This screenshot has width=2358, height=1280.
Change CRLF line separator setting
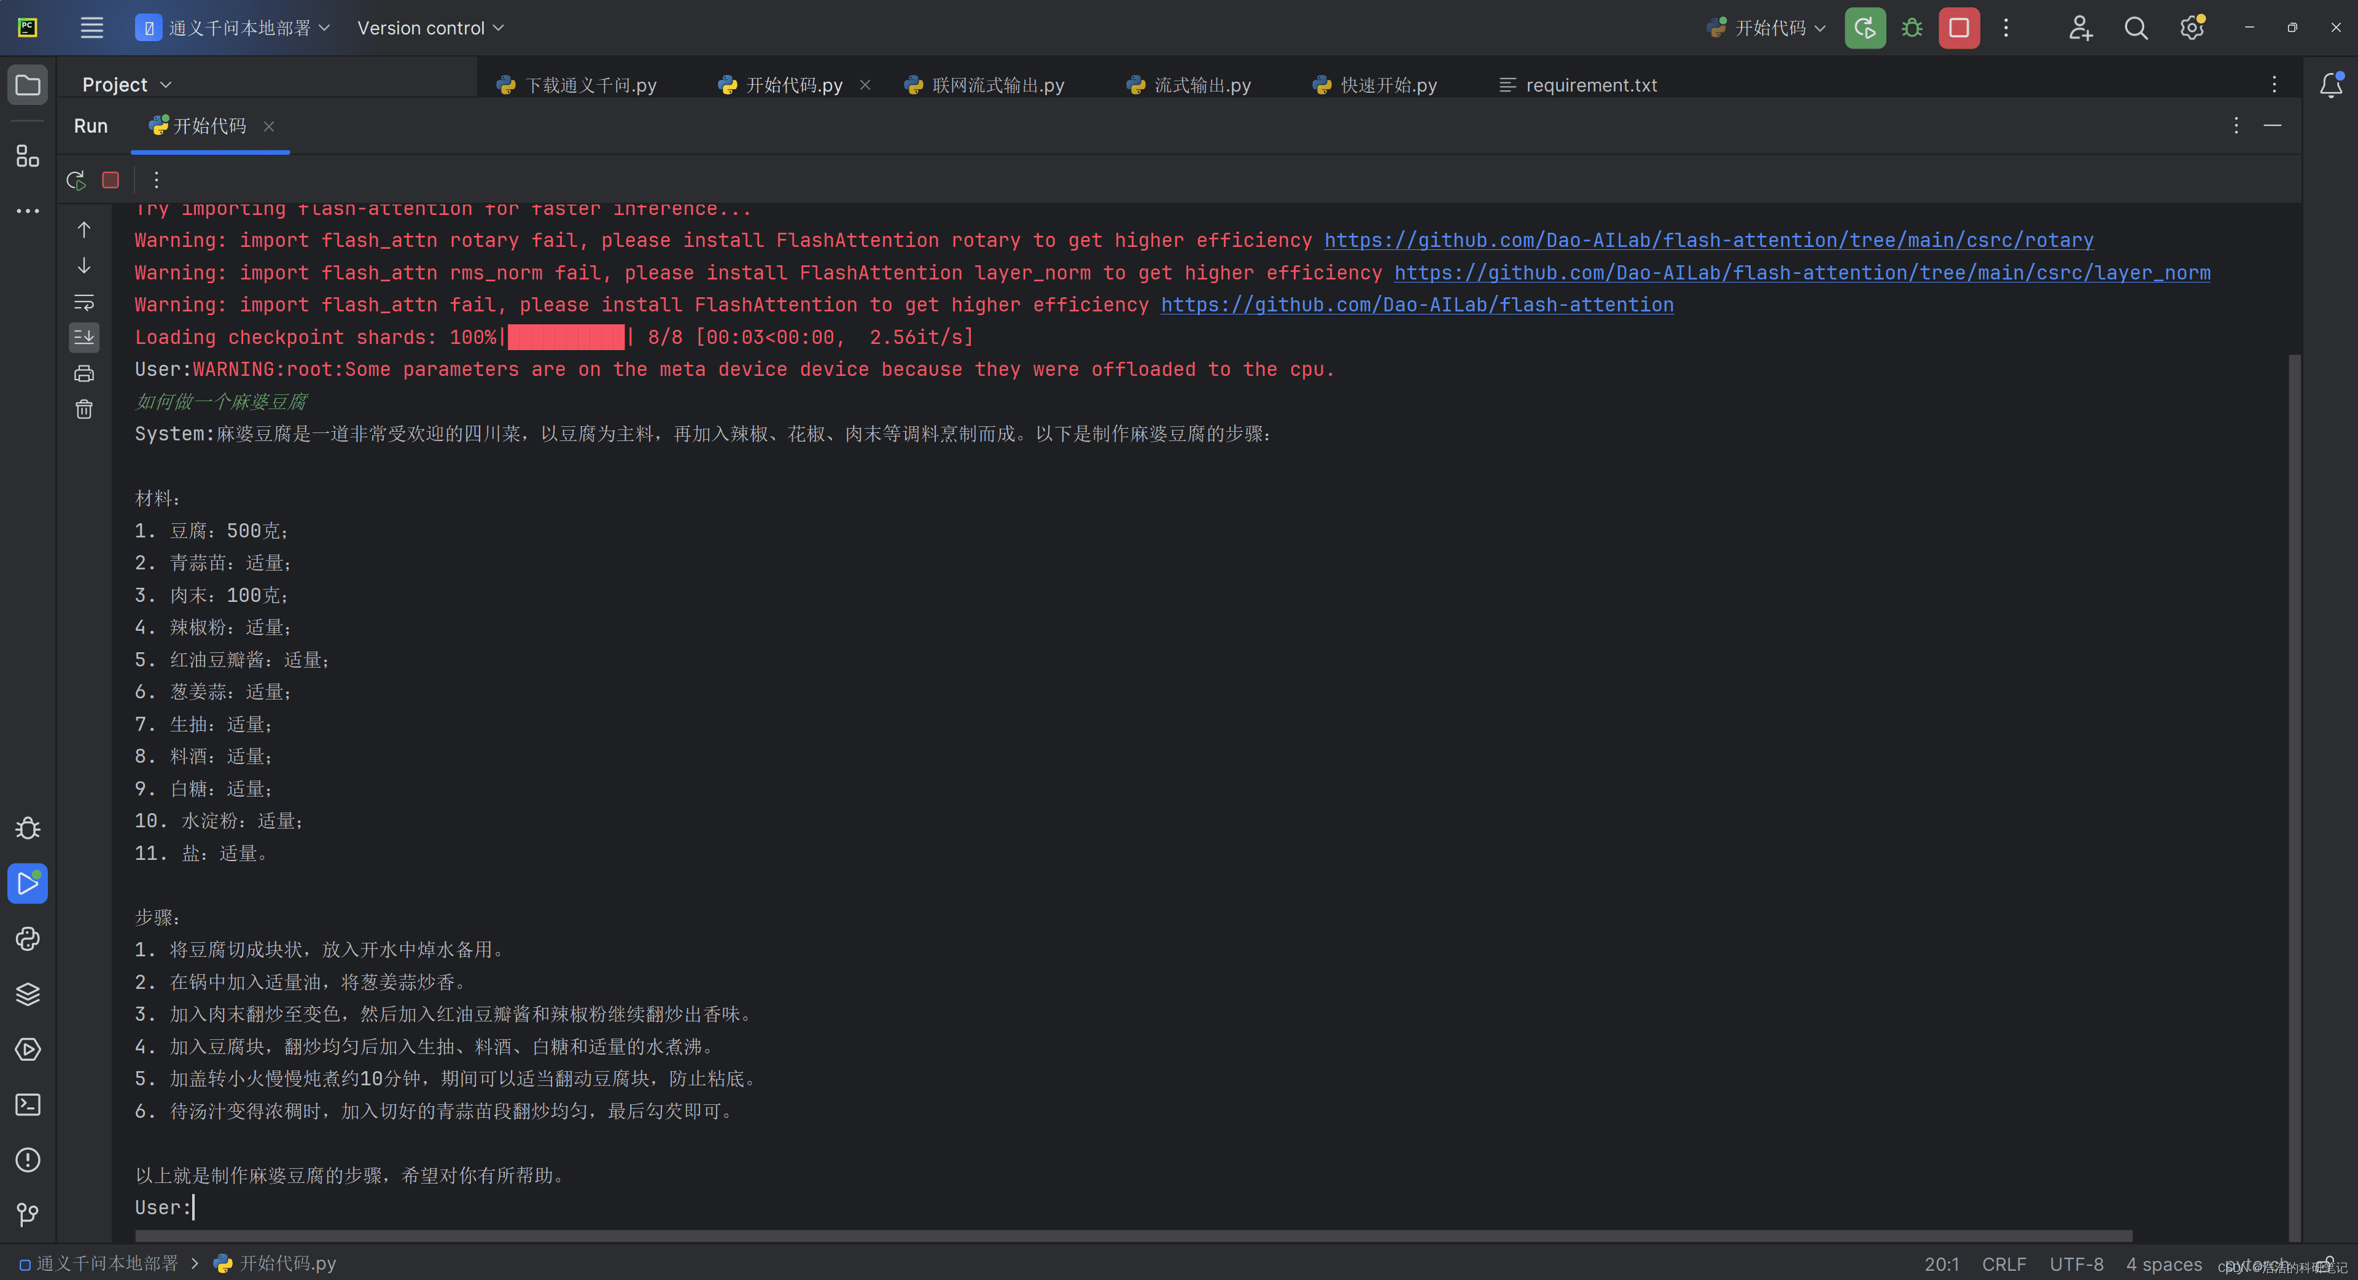pyautogui.click(x=2004, y=1263)
